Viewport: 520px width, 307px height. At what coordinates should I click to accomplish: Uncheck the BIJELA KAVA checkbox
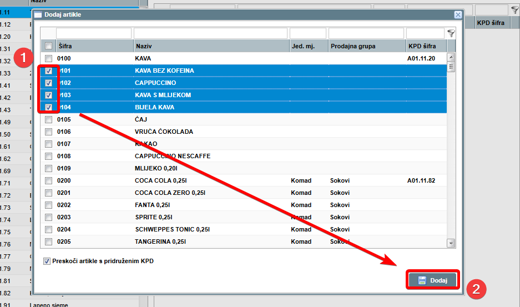48,107
